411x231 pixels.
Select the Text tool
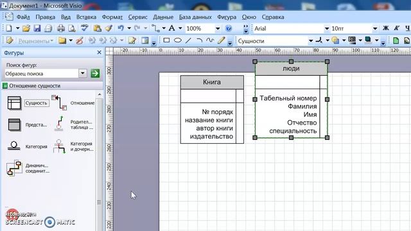pyautogui.click(x=171, y=28)
